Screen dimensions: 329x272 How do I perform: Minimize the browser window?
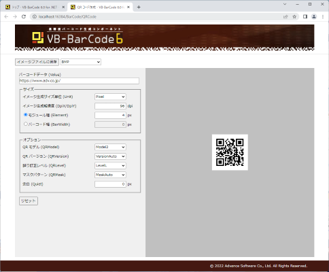(x=298, y=4)
